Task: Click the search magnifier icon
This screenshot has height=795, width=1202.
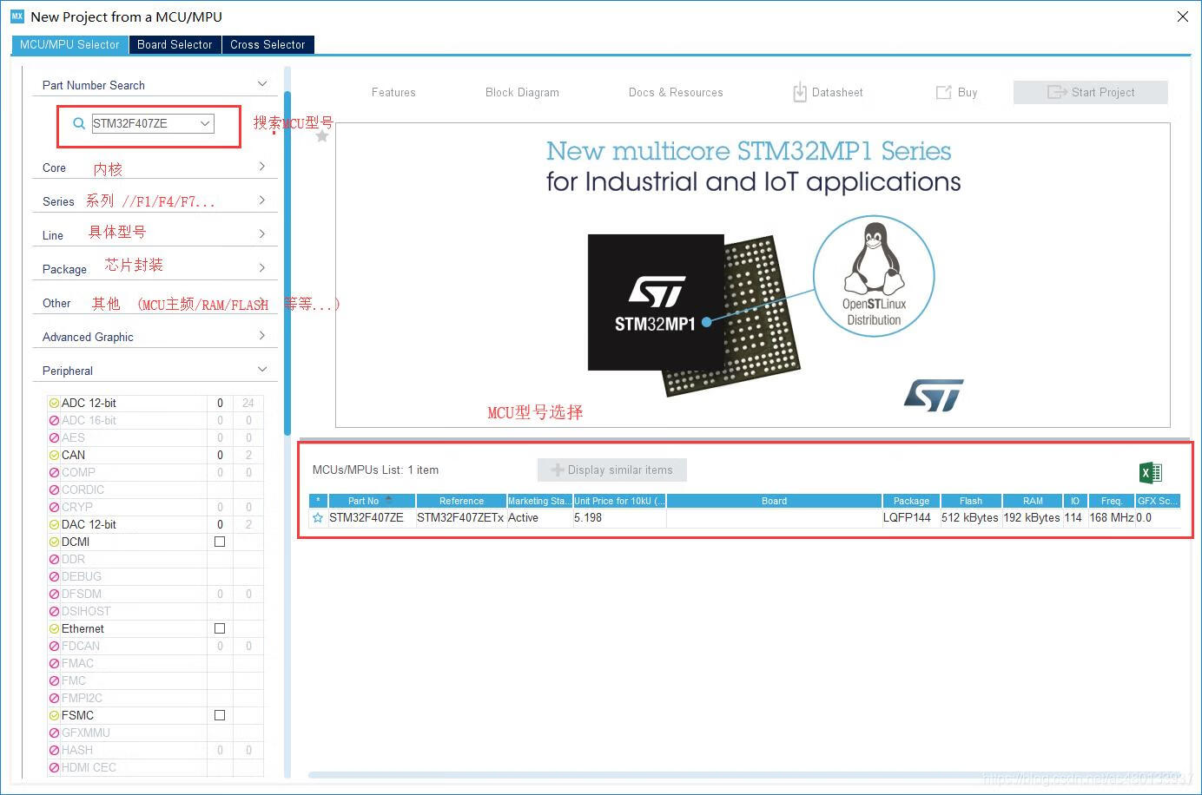Action: (x=79, y=123)
